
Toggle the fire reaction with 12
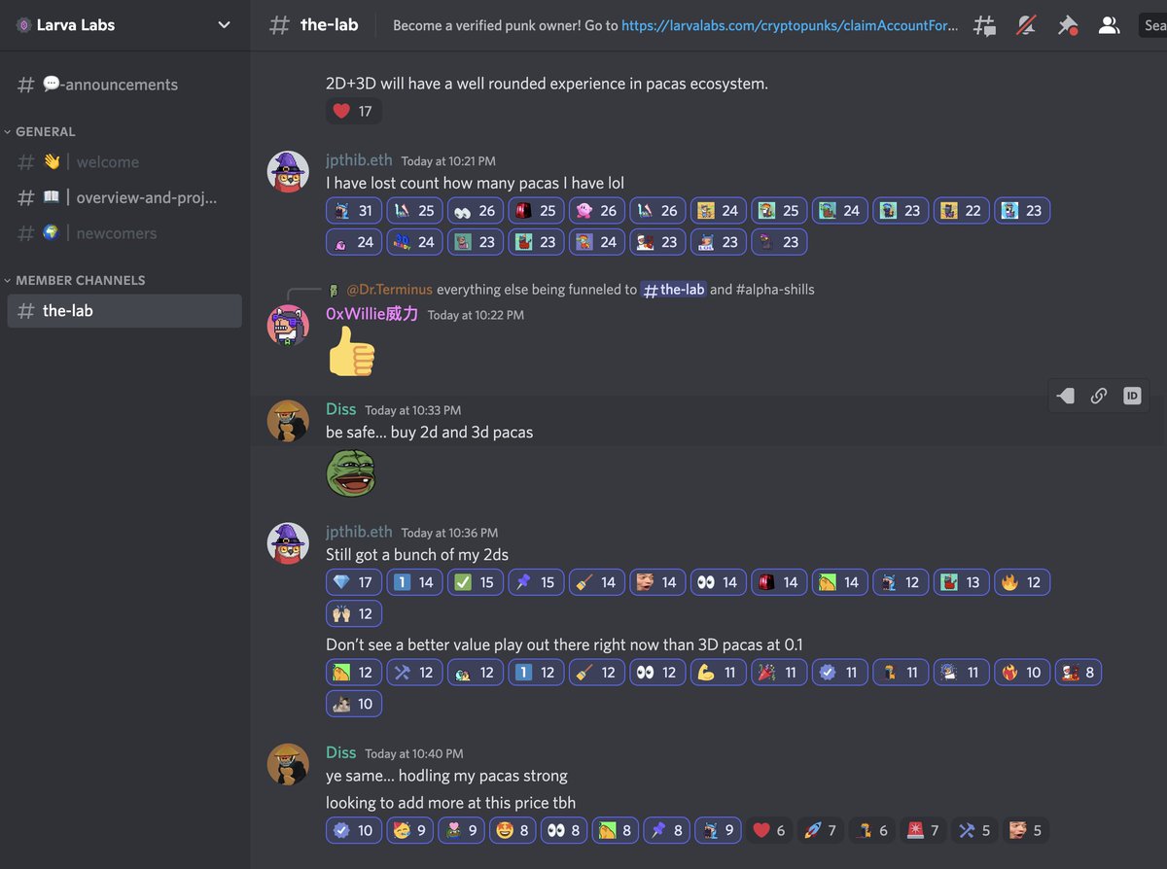[x=1022, y=582]
